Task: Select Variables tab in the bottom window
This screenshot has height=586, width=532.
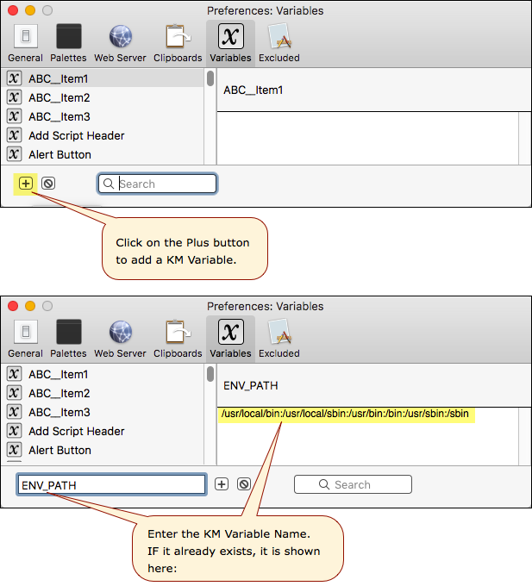Action: tap(230, 339)
